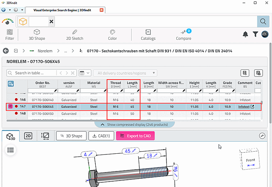
Task: Select 3D Shape search mode
Action: pyautogui.click(x=37, y=35)
